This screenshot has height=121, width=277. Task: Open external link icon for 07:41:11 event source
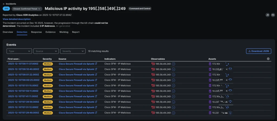pyautogui.click(x=96, y=96)
